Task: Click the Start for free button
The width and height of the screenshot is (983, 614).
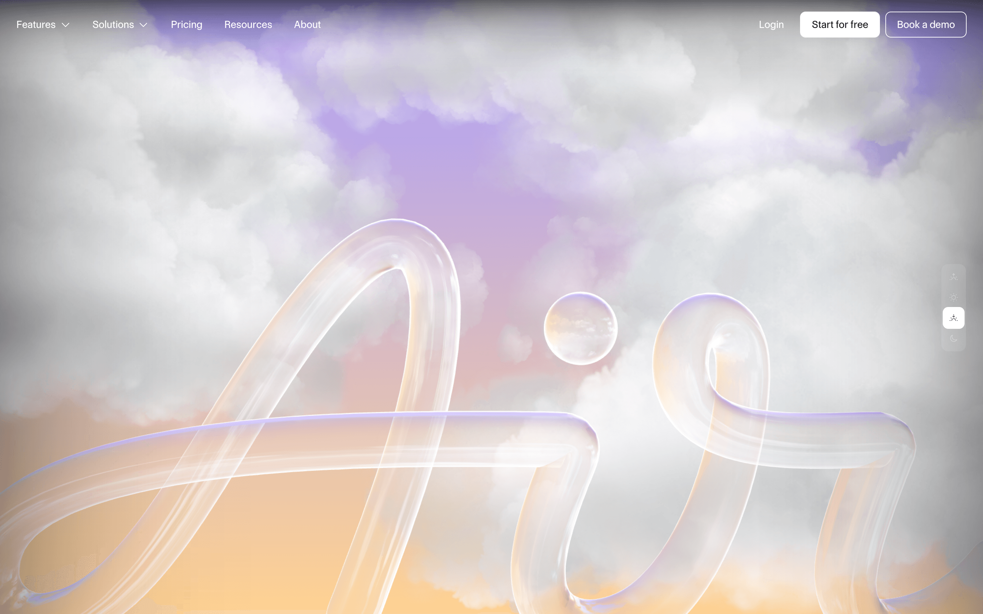Action: pos(840,24)
